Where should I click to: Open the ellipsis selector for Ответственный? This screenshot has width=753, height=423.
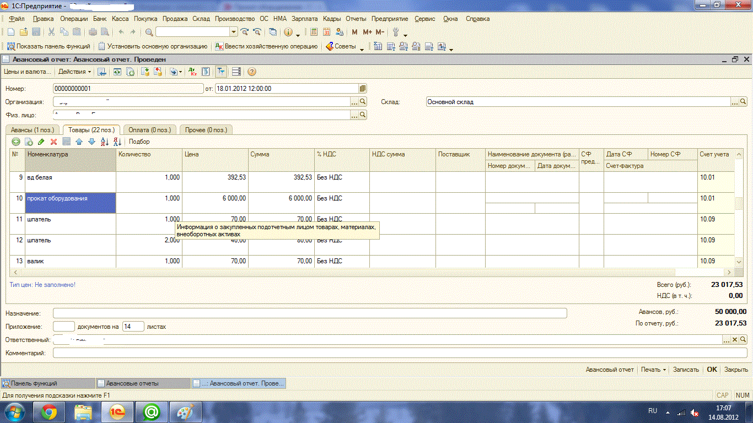tap(727, 340)
